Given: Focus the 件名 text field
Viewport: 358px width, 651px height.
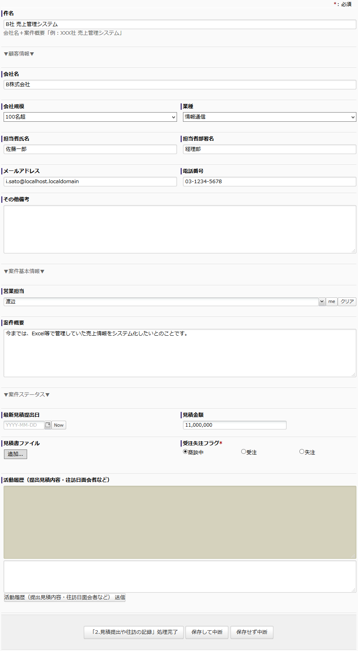Looking at the screenshot, I should coord(179,24).
